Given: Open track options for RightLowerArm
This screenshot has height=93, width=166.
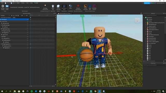Looking at the screenshot, I should pyautogui.click(x=28, y=46).
